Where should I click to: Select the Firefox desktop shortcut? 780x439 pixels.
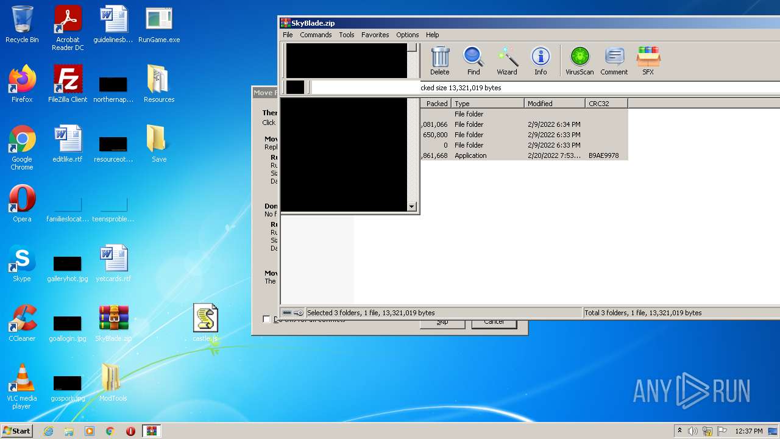coord(22,85)
